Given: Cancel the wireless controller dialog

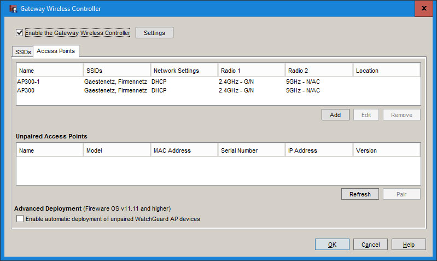Looking at the screenshot, I should click(370, 245).
